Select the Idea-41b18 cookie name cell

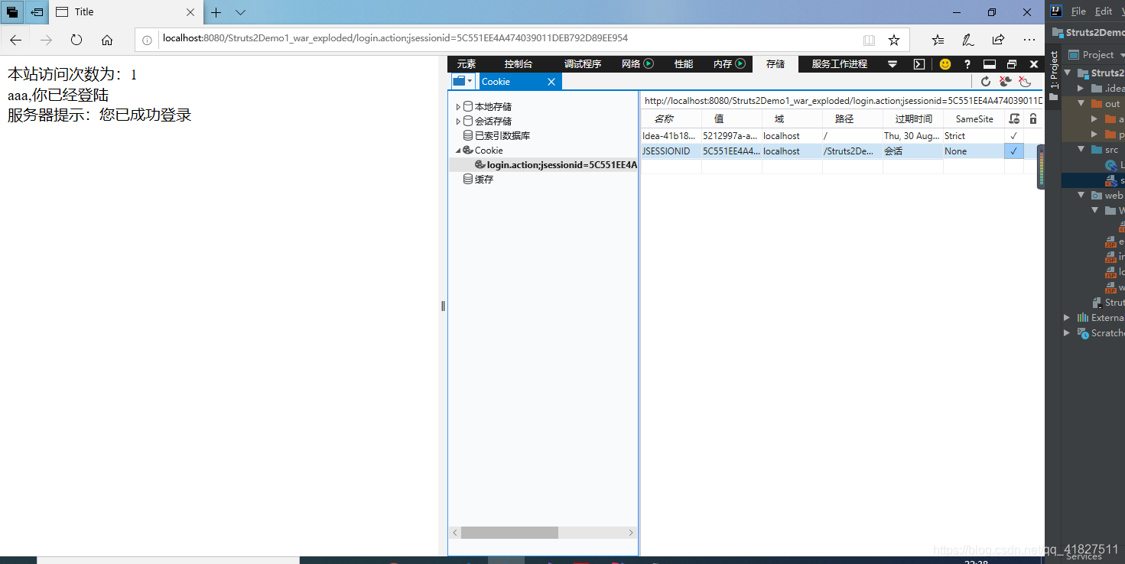pyautogui.click(x=671, y=136)
